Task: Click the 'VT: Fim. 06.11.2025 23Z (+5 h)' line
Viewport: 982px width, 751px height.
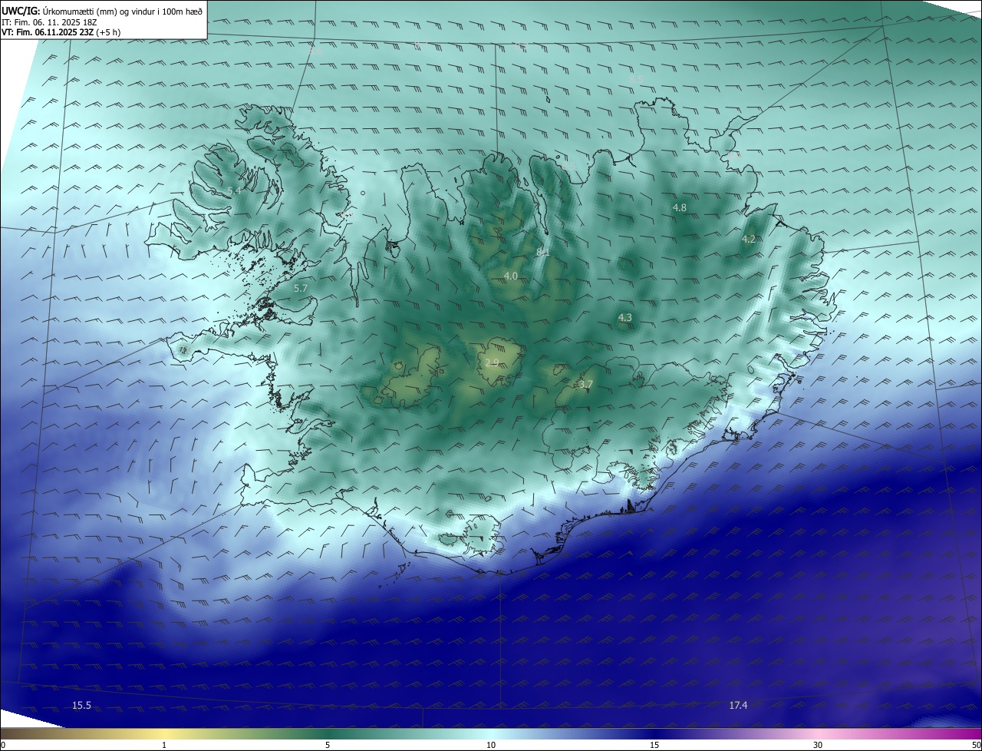Action: tap(61, 32)
